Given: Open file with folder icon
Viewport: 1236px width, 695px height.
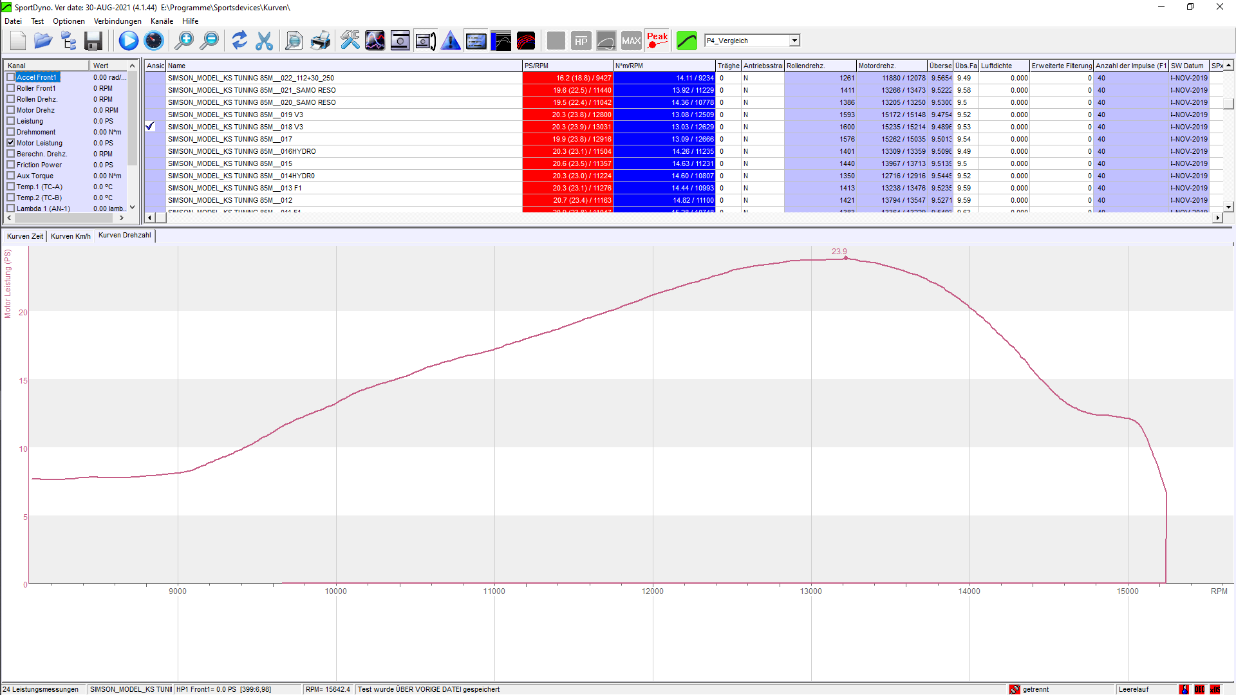Looking at the screenshot, I should click(43, 41).
